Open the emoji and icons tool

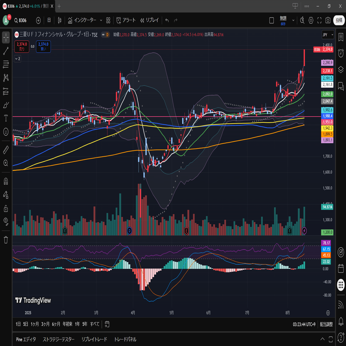6,132
